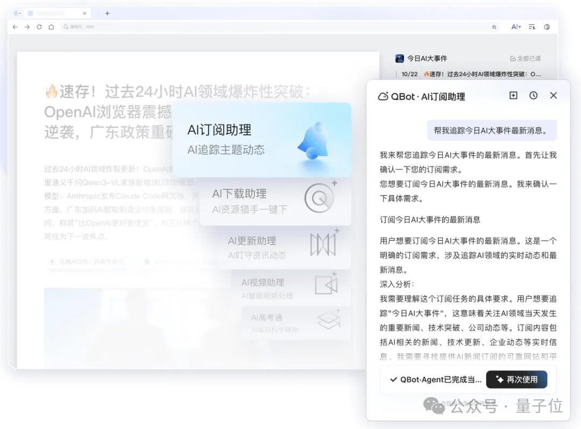Open the 10/22 news entry
This screenshot has height=429, width=581.
[x=471, y=74]
